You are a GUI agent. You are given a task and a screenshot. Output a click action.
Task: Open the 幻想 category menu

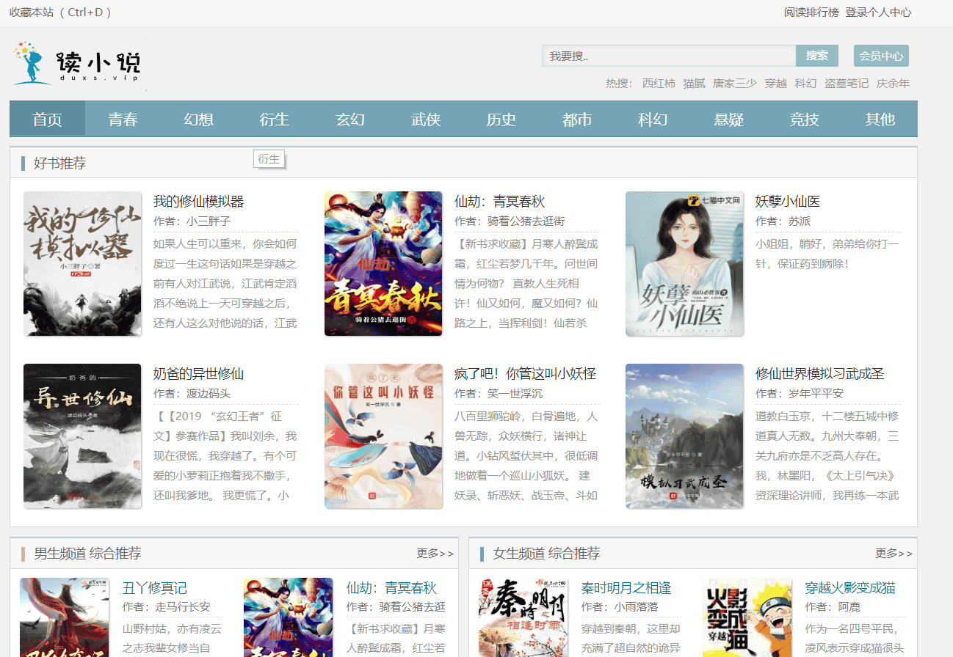(x=199, y=119)
